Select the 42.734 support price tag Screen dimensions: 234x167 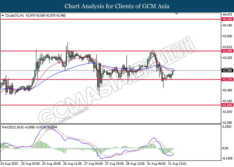(x=227, y=79)
